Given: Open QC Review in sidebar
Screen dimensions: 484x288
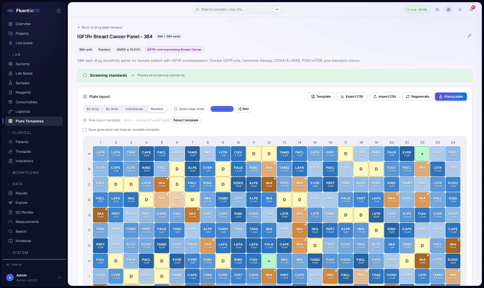Looking at the screenshot, I should pyautogui.click(x=34, y=212).
